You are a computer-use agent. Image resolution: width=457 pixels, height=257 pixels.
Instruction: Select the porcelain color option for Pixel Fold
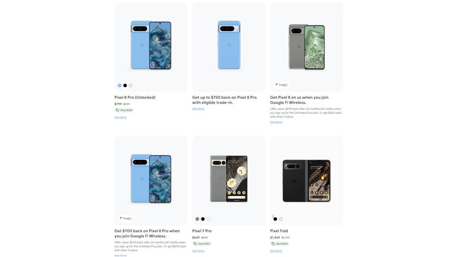(x=281, y=218)
